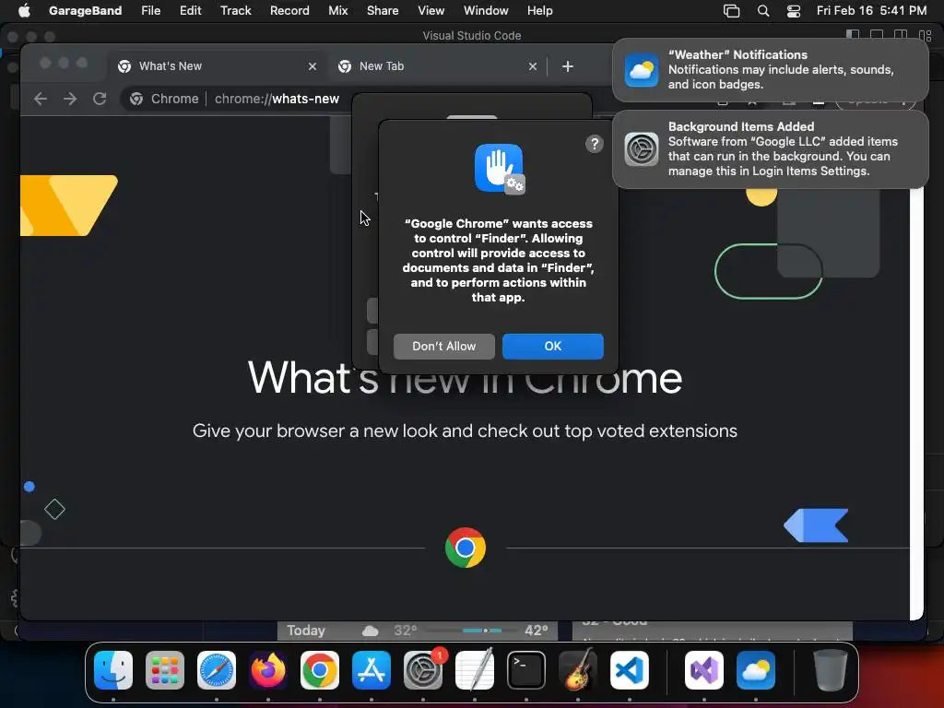Open Spotlight search in menu bar
944x708 pixels.
(x=762, y=10)
